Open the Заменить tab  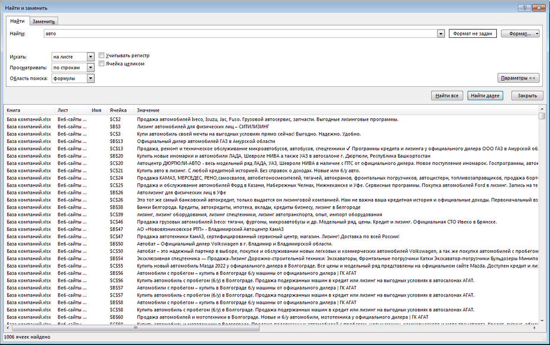coord(44,21)
